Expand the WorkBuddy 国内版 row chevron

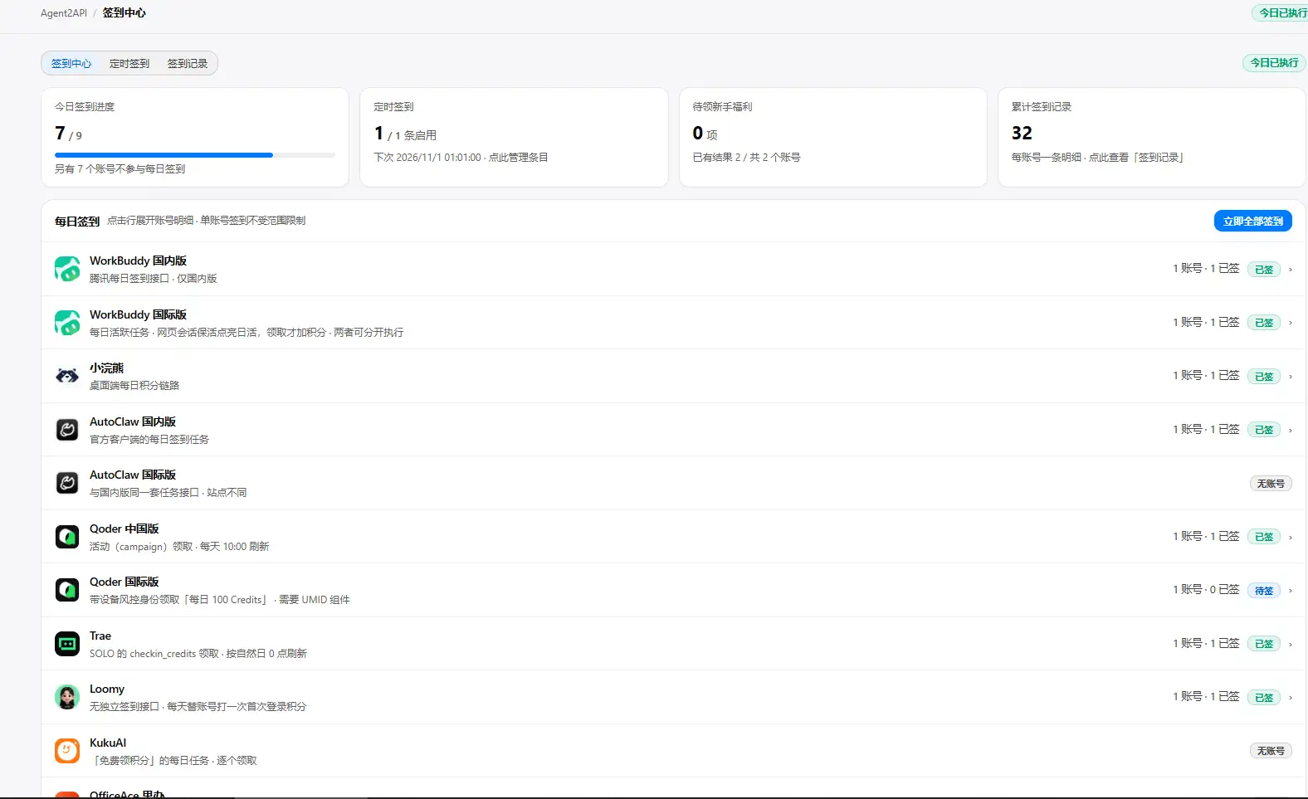[1291, 269]
